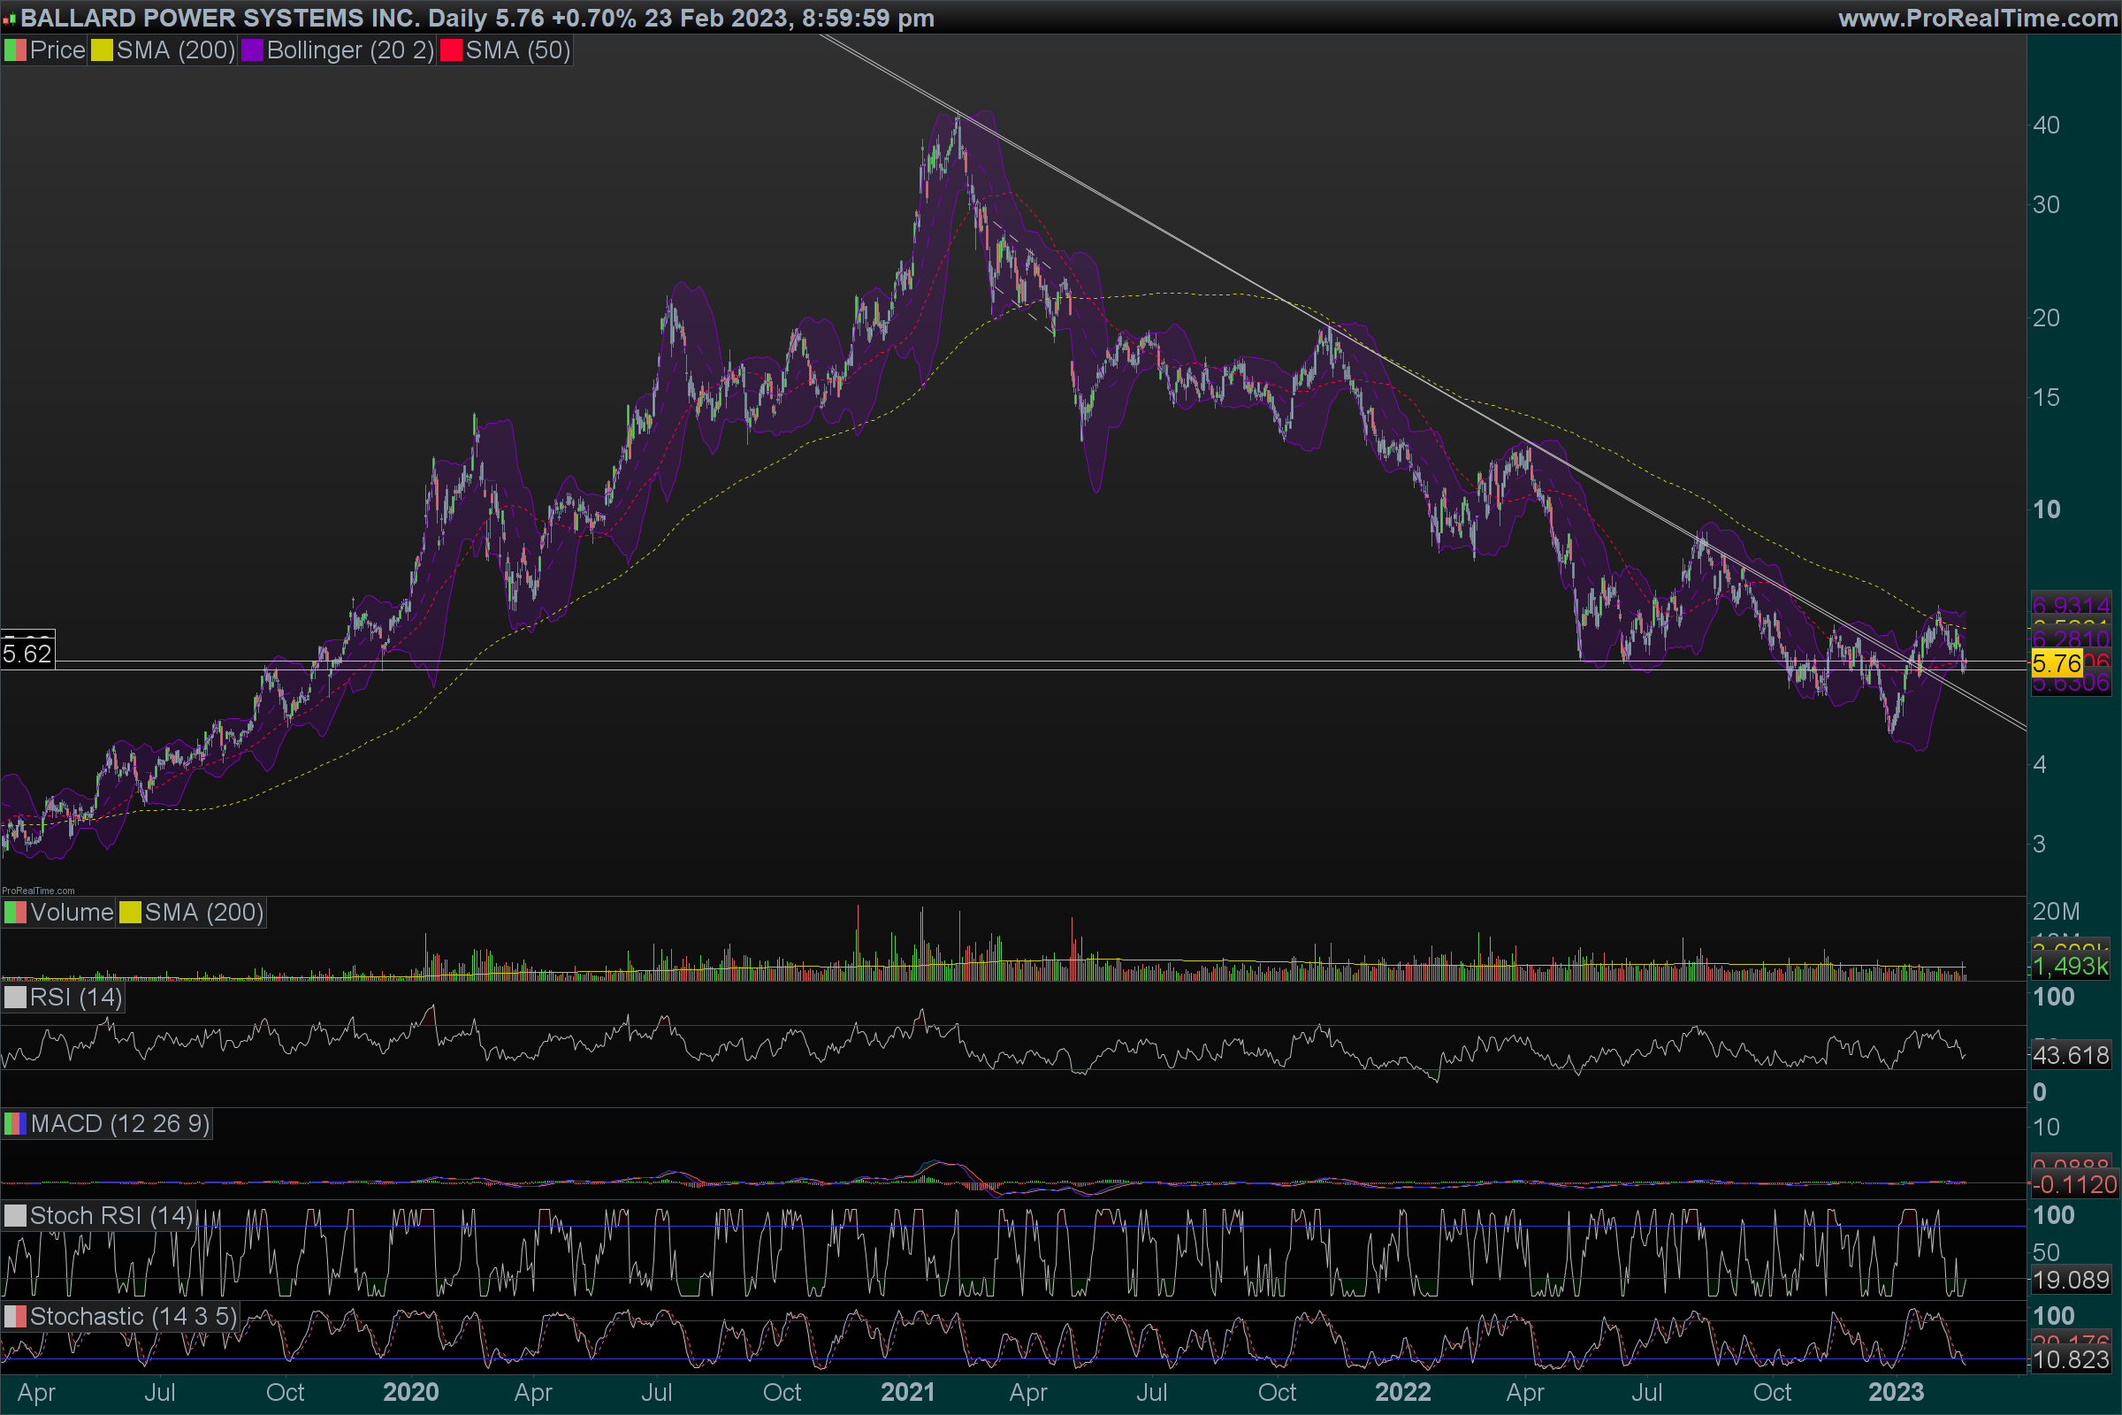Screen dimensions: 2122x1415
Task: Click the MACD (12 26 9) legend icon
Action: [15, 1123]
